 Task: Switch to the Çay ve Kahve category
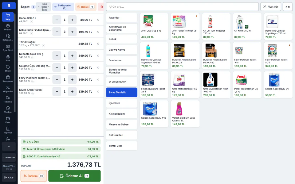pyautogui.click(x=122, y=50)
